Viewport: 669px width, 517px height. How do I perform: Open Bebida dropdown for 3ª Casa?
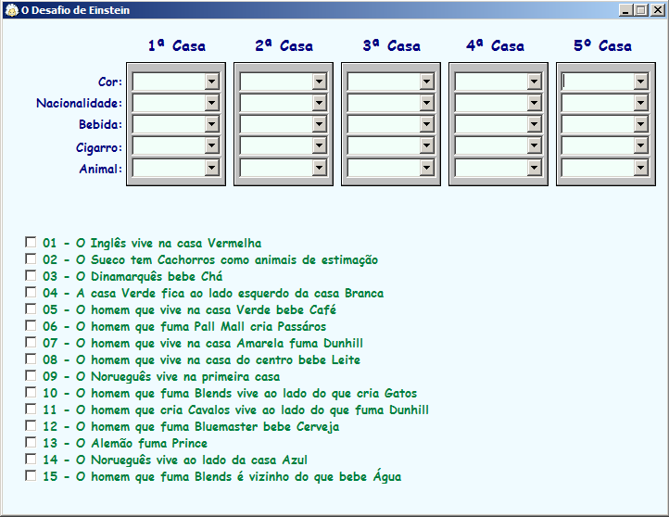coord(426,125)
